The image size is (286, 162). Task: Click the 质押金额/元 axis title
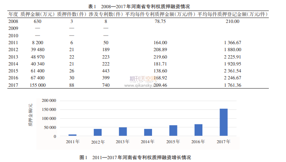point(30,115)
